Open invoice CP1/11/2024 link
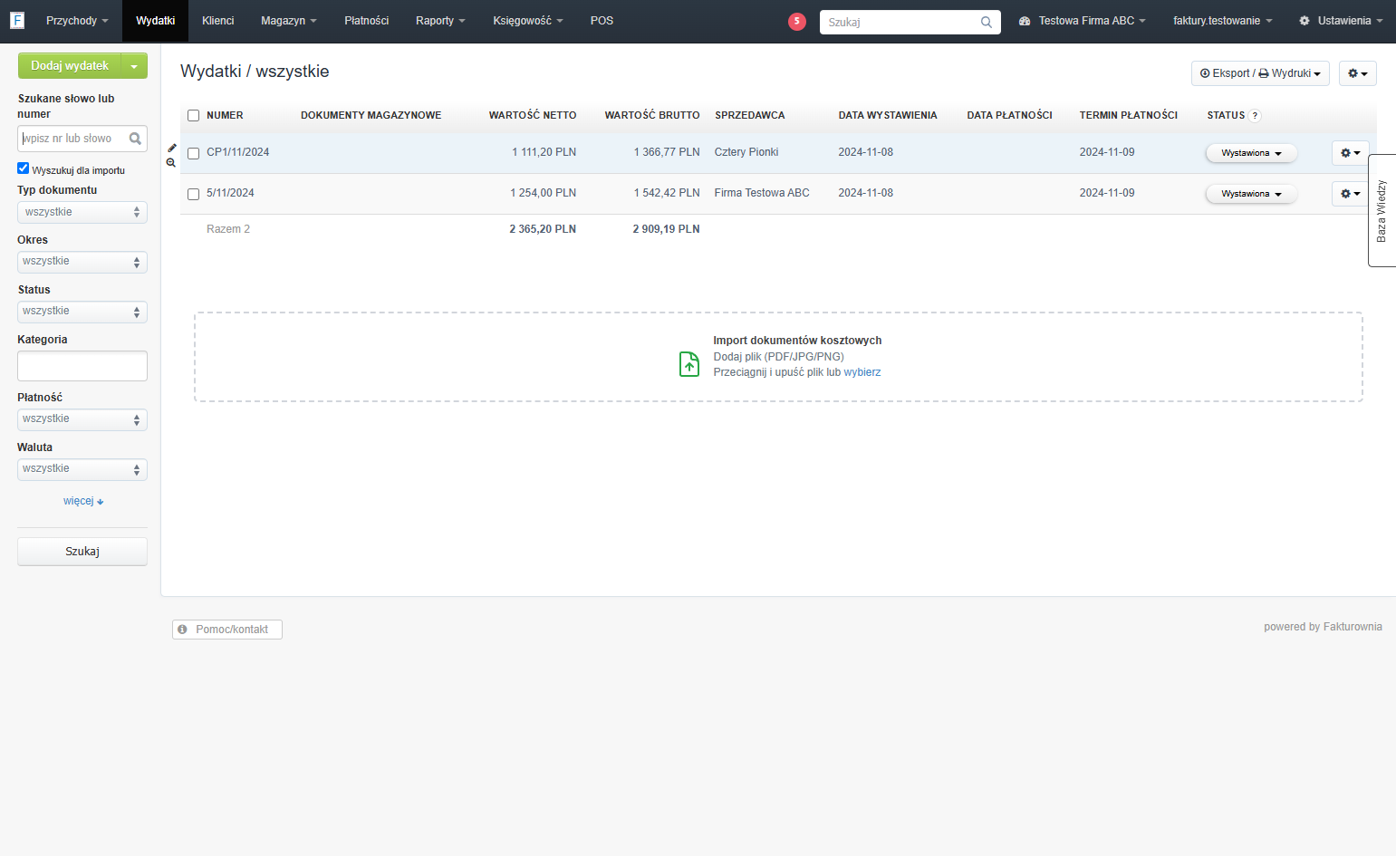Screen dimensions: 1396x856 pos(238,152)
